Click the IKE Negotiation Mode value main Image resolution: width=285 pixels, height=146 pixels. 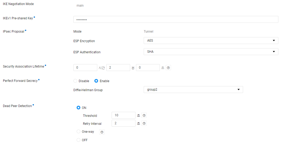coord(80,6)
